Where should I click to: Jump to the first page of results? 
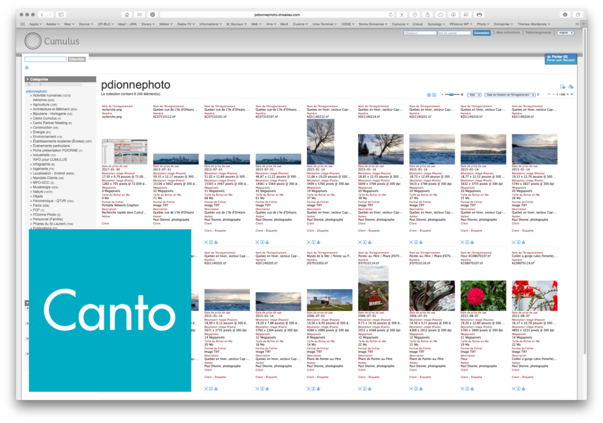coord(549,94)
